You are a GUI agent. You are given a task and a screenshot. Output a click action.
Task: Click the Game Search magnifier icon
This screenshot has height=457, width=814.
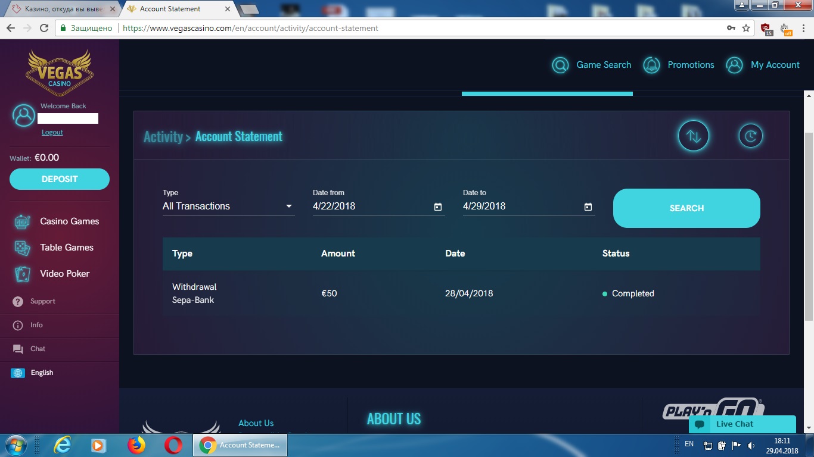pyautogui.click(x=560, y=65)
